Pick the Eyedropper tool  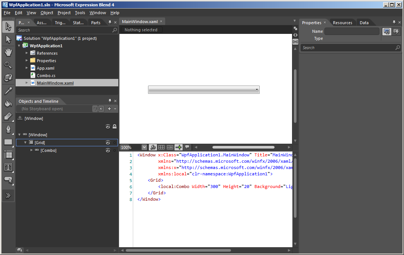[x=8, y=90]
